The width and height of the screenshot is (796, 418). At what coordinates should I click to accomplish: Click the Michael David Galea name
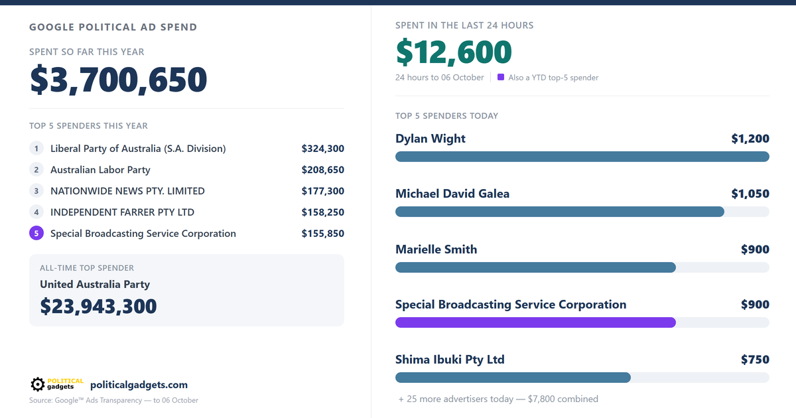tap(452, 194)
